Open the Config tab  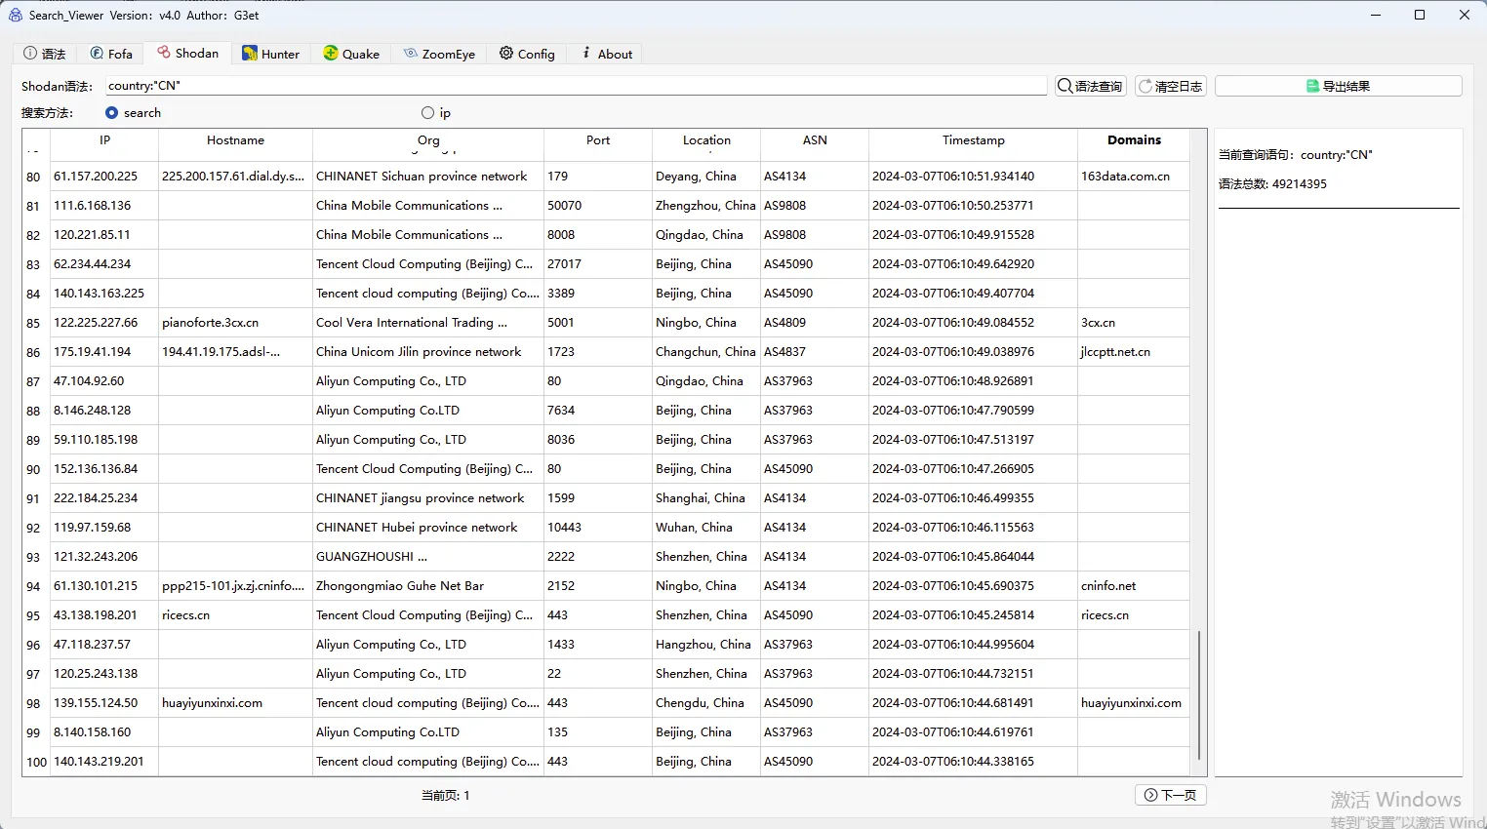click(527, 54)
